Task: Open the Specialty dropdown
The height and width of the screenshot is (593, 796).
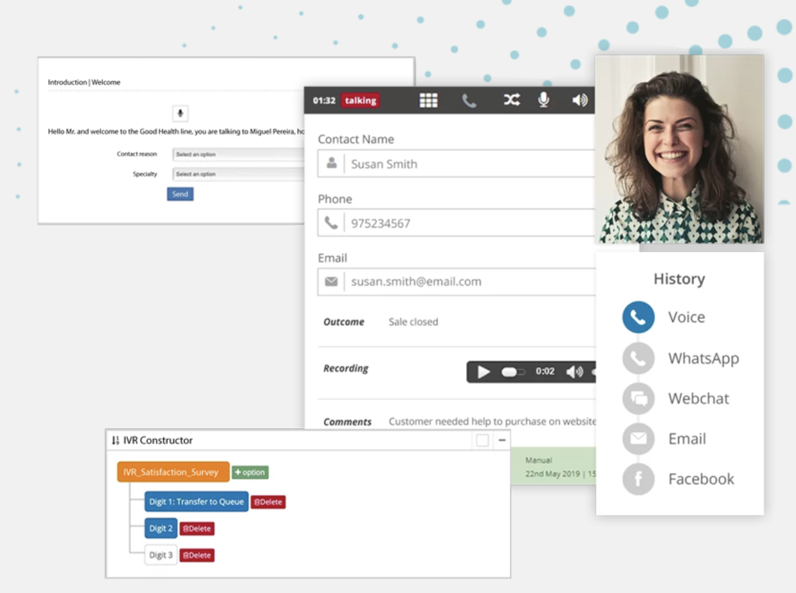Action: click(237, 174)
